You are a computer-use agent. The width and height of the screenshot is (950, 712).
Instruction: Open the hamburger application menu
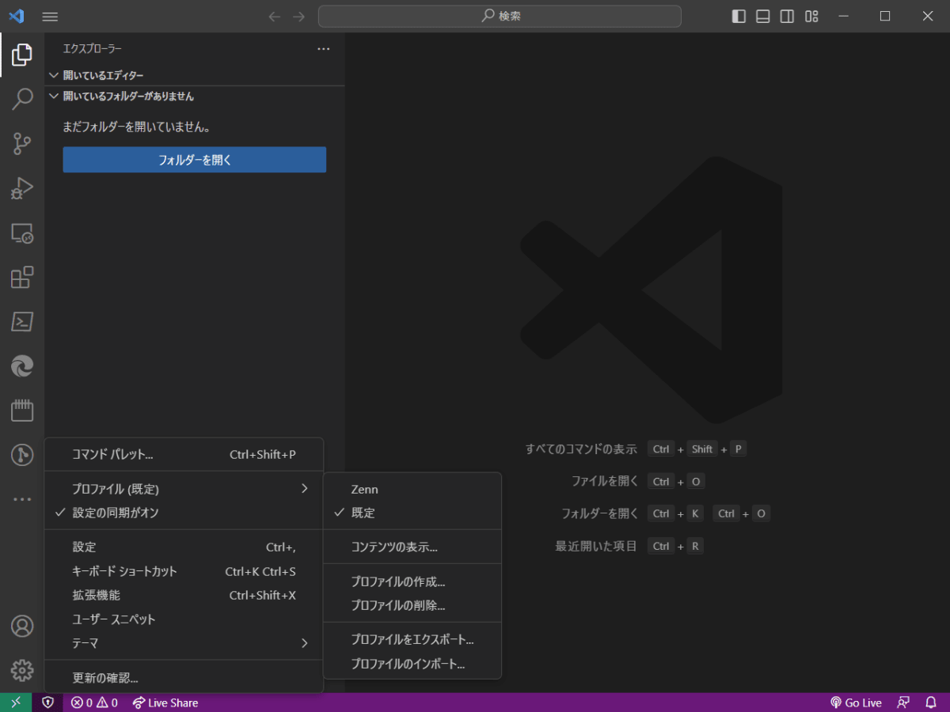click(x=50, y=16)
